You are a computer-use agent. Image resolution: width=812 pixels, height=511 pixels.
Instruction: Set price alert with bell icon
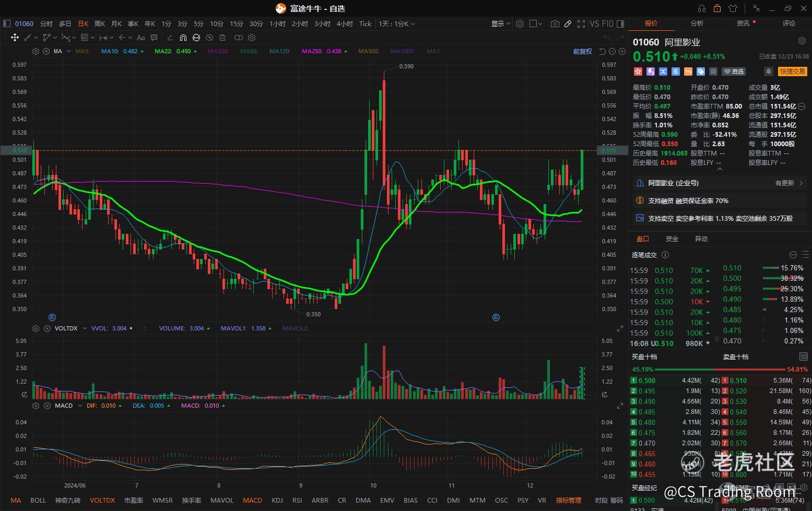(x=768, y=71)
